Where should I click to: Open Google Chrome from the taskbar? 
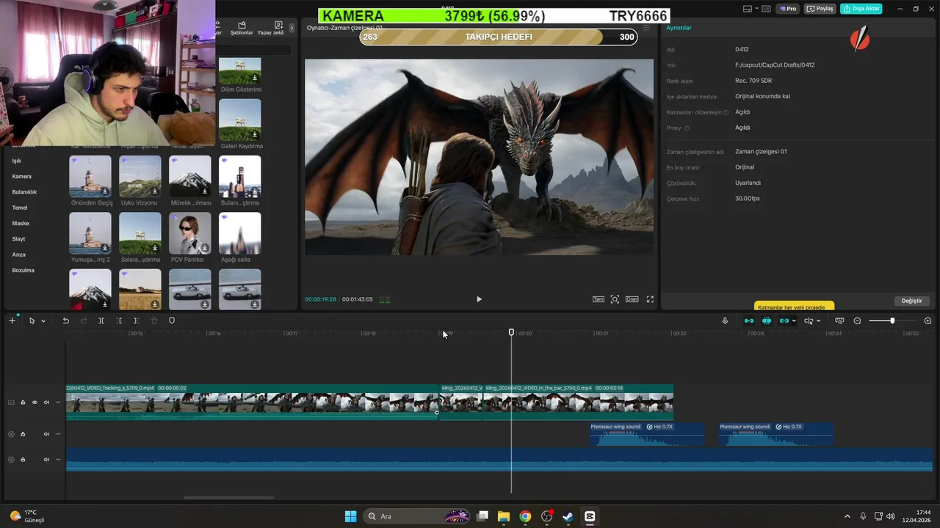525,516
